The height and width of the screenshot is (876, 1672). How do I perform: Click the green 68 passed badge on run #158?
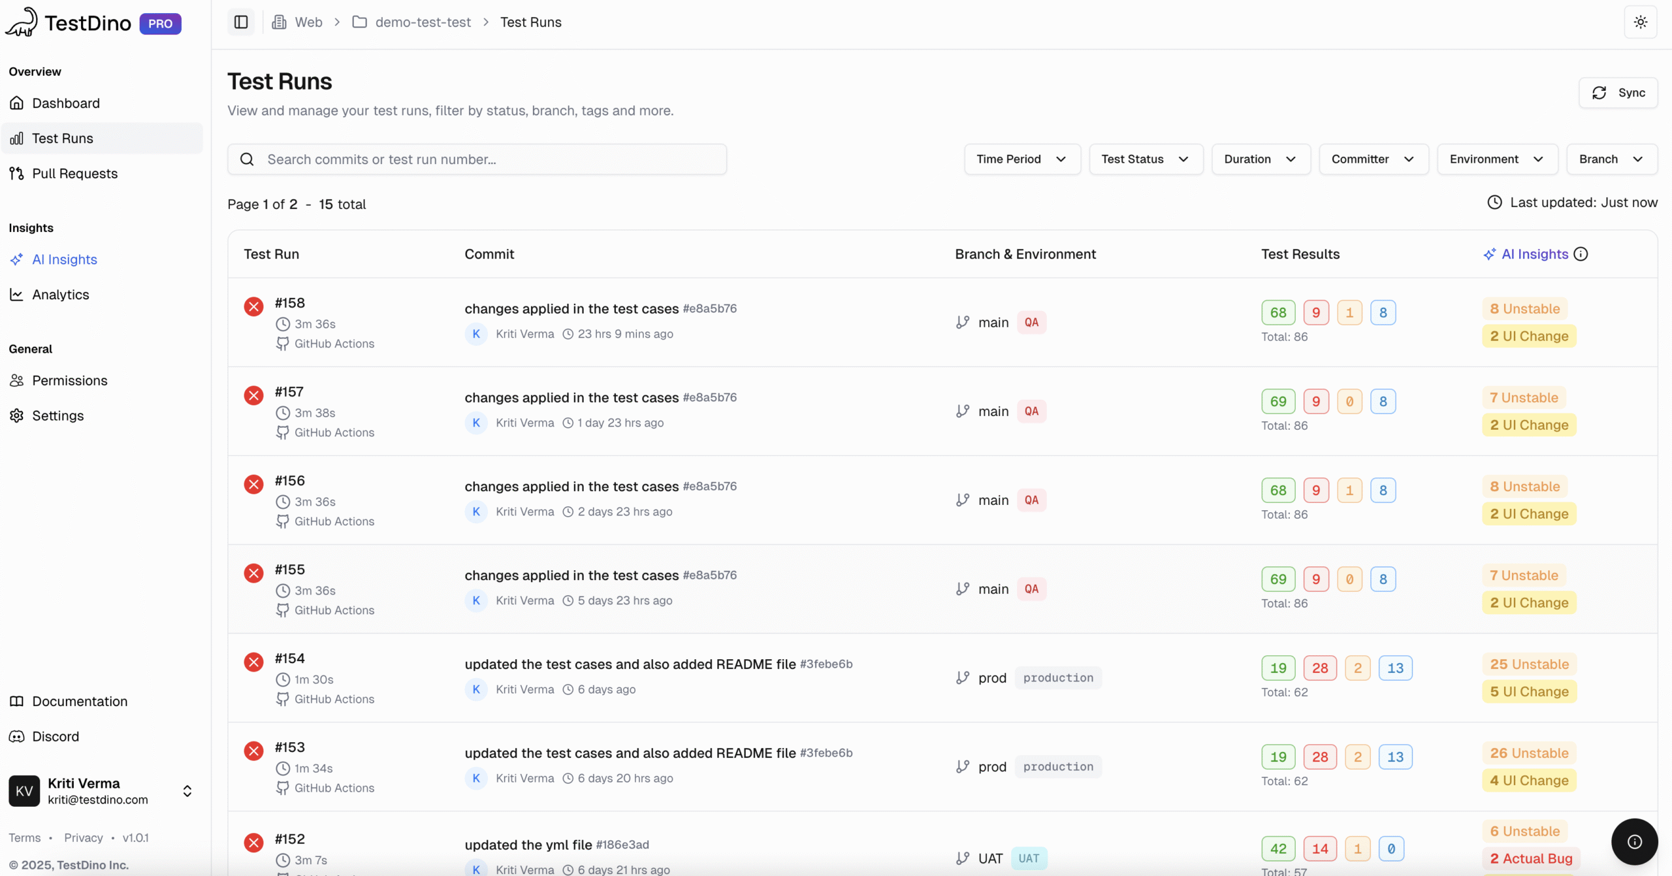[x=1278, y=312]
